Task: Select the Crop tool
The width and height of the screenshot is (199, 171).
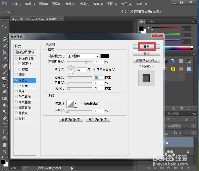Action: [x=4, y=52]
